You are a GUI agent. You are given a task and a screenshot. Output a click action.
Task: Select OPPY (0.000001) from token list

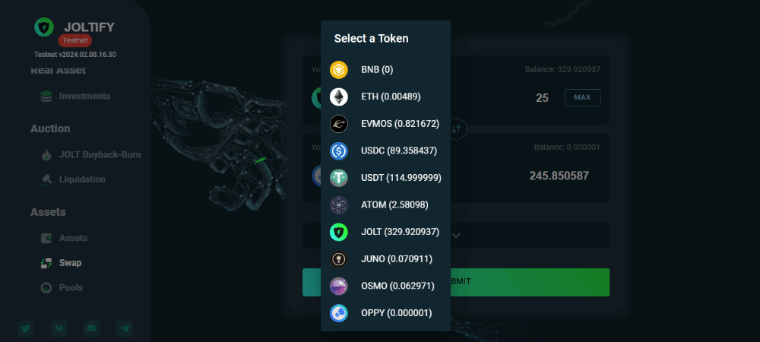click(x=385, y=313)
